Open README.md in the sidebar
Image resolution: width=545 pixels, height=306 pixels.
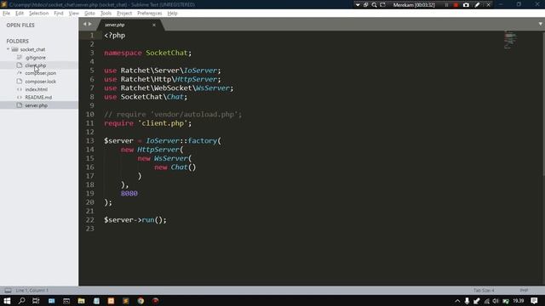click(x=38, y=97)
